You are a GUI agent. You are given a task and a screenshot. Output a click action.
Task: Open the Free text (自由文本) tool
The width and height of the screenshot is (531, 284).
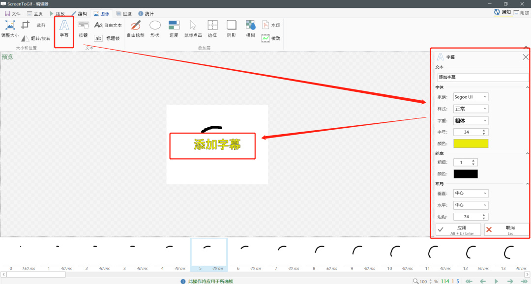pyautogui.click(x=108, y=25)
